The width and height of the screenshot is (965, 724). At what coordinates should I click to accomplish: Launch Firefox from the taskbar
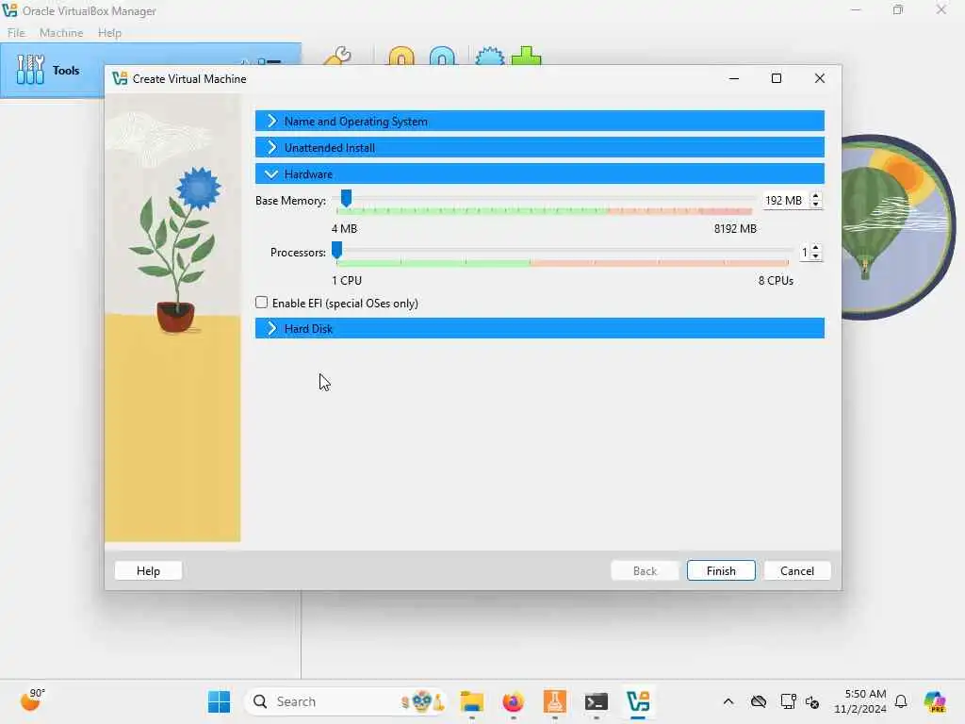(x=514, y=701)
